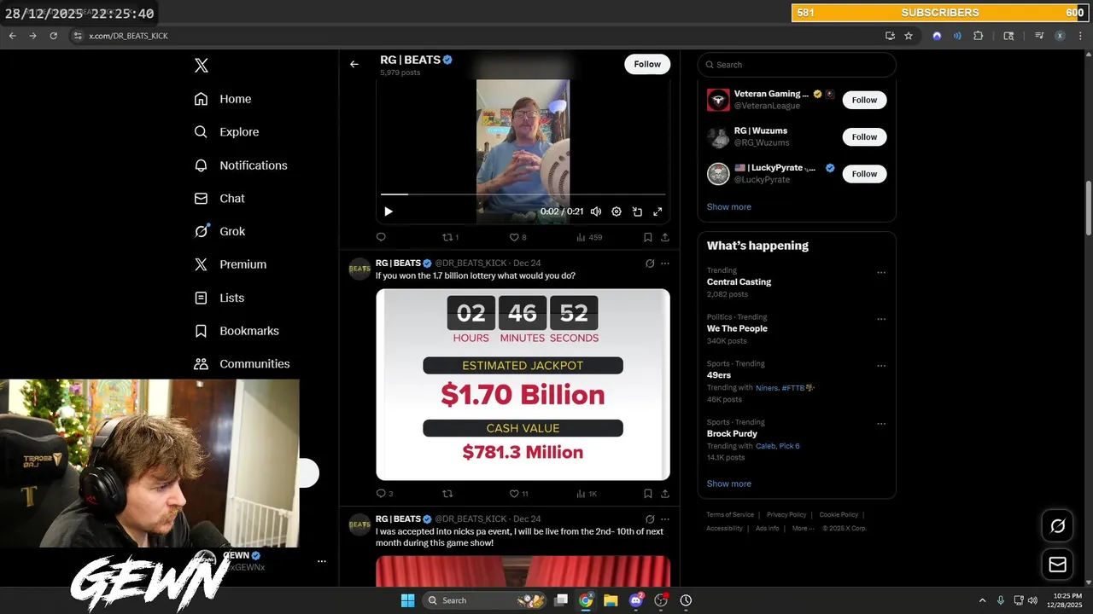View analytics showing 459 views
Viewport: 1093px width, 614px height.
[589, 237]
